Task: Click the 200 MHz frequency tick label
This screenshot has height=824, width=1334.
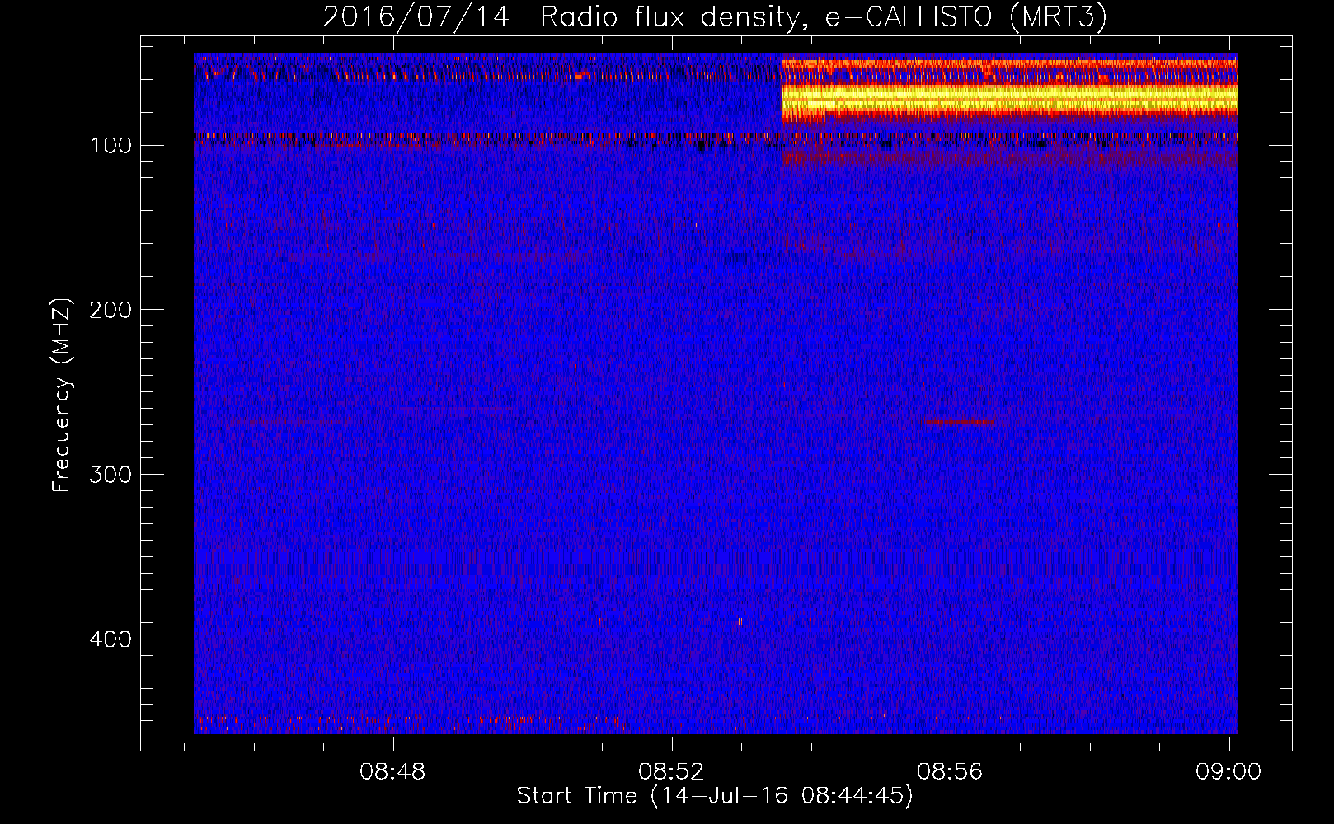Action: [110, 310]
